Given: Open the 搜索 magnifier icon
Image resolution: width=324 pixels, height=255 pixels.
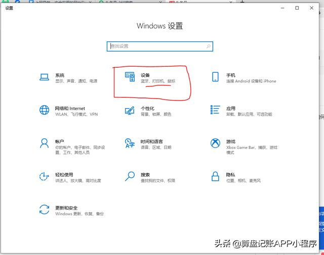Looking at the screenshot, I should 130,176.
